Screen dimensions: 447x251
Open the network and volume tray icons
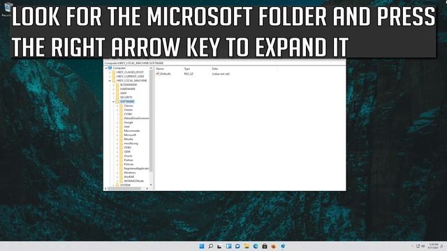420,246
